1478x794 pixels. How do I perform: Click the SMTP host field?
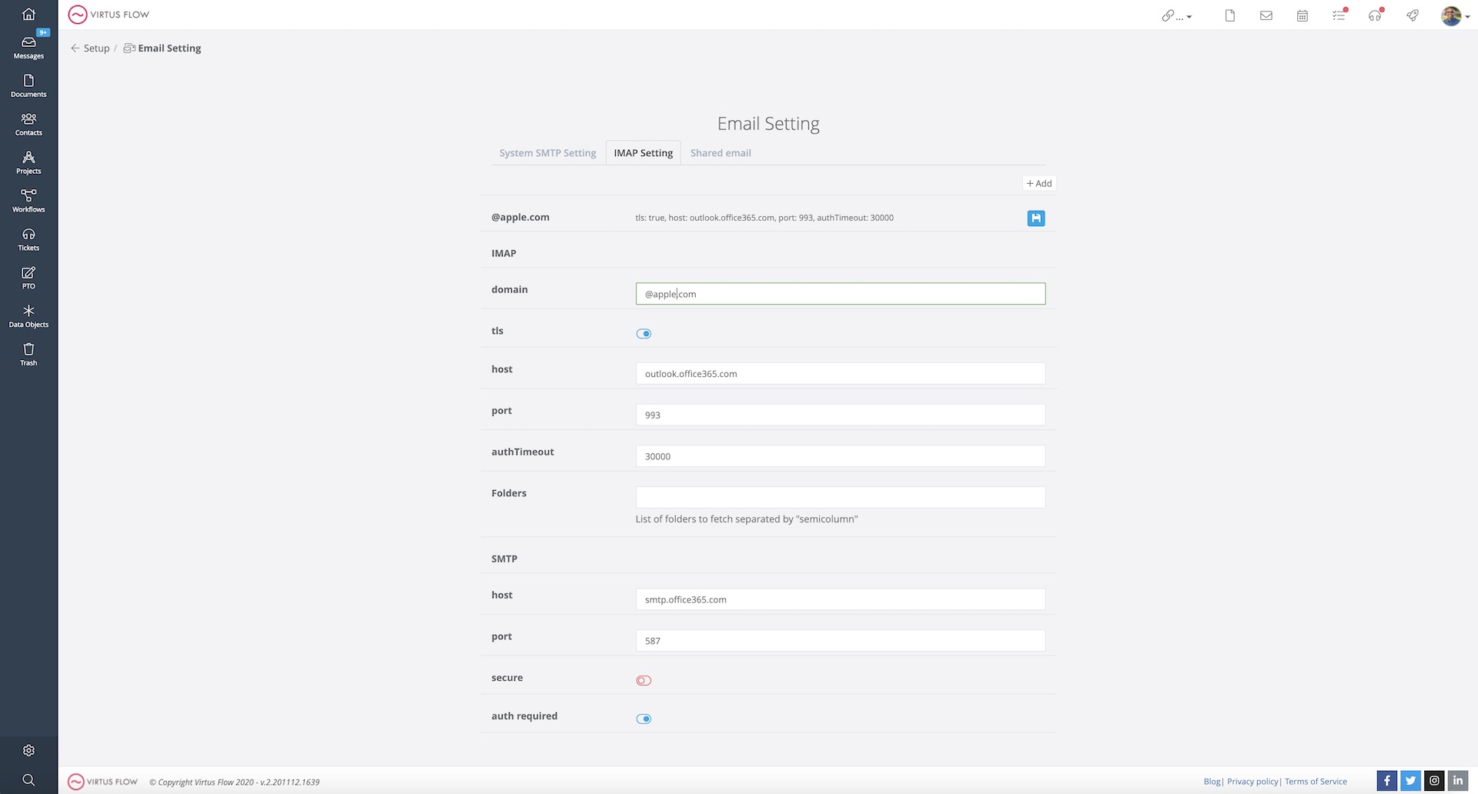(x=841, y=599)
